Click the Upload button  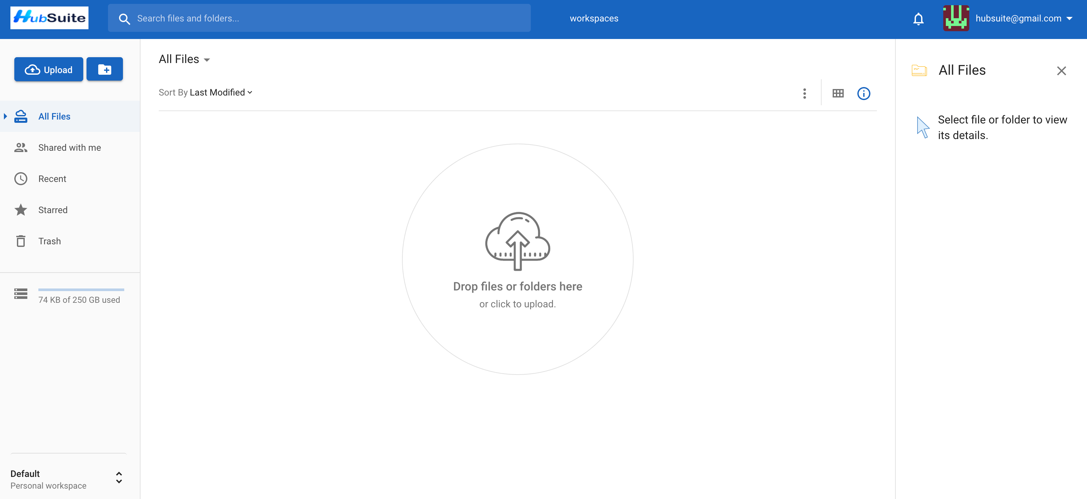tap(48, 69)
